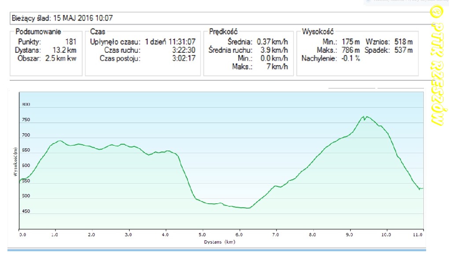Click the highest peak of the elevation profile
This screenshot has height=264, width=449.
(x=364, y=116)
